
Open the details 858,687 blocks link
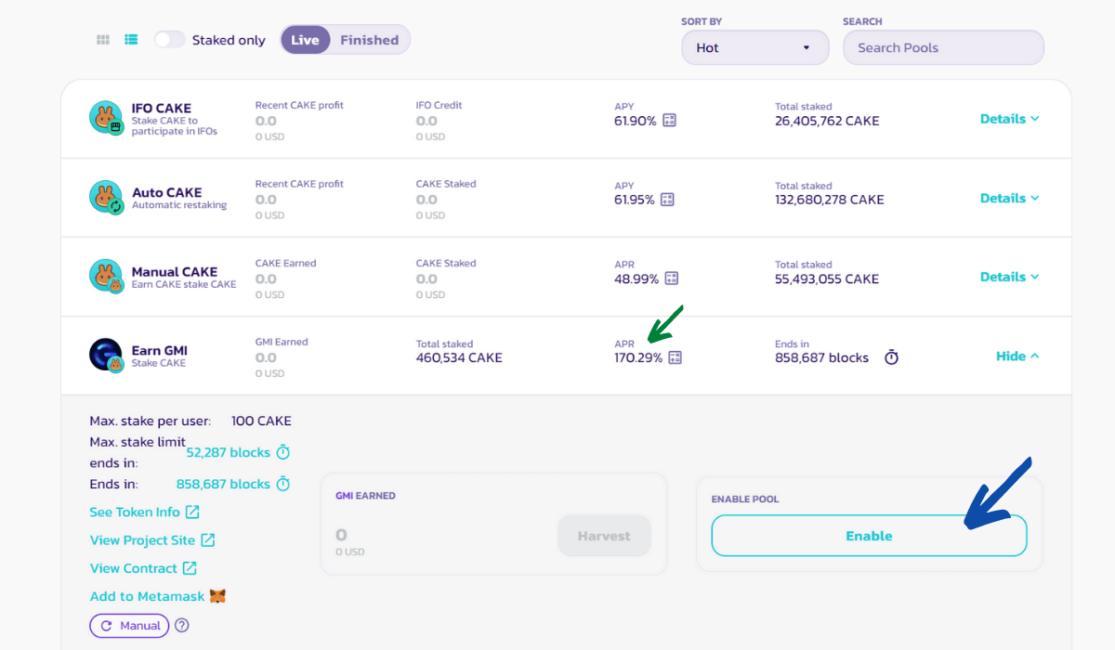tap(223, 484)
